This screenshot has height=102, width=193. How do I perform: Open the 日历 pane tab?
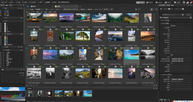pos(11,5)
